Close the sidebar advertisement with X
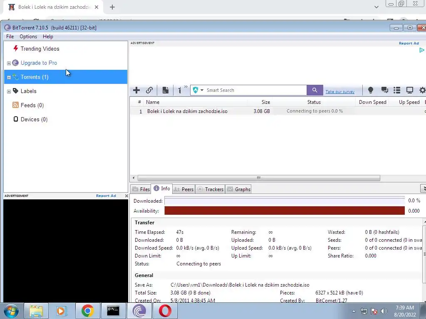 [x=126, y=196]
